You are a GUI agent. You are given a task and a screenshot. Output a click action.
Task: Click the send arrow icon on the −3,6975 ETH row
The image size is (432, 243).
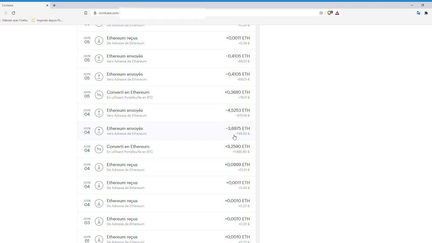(x=99, y=131)
